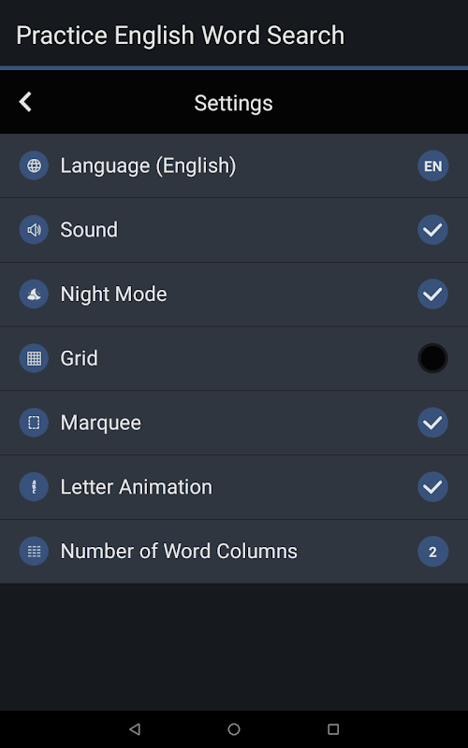The image size is (468, 748).
Task: Tap the moon icon for Night Mode
Action: 34,294
